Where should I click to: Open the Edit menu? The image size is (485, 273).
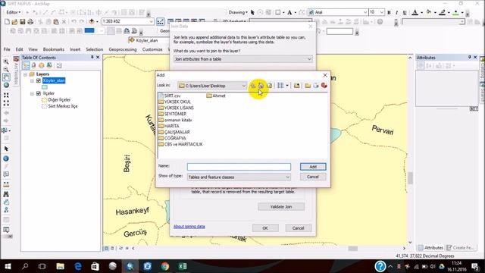(x=19, y=49)
